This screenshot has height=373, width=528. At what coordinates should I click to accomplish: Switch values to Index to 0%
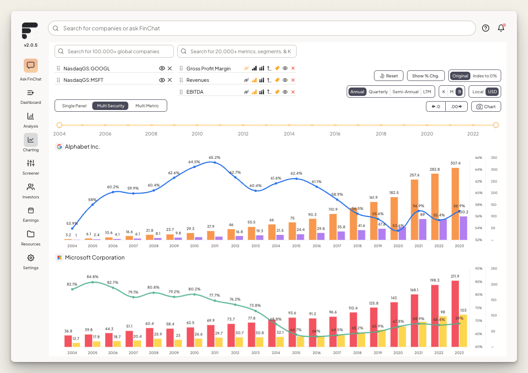click(485, 76)
